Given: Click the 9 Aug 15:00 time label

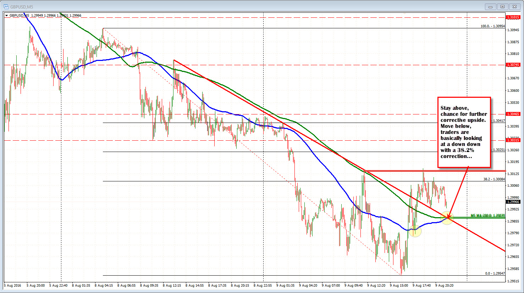Looking at the screenshot, I should coord(399,285).
